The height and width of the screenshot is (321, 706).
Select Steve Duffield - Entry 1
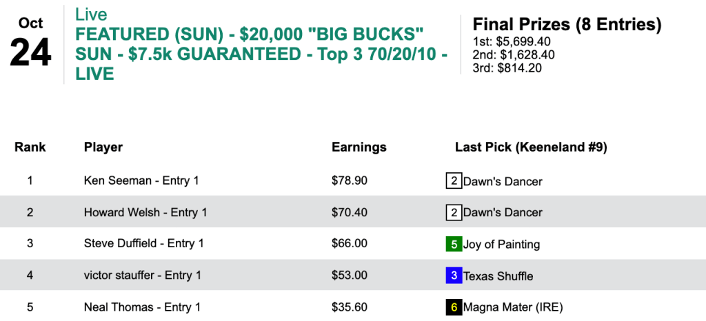point(144,244)
